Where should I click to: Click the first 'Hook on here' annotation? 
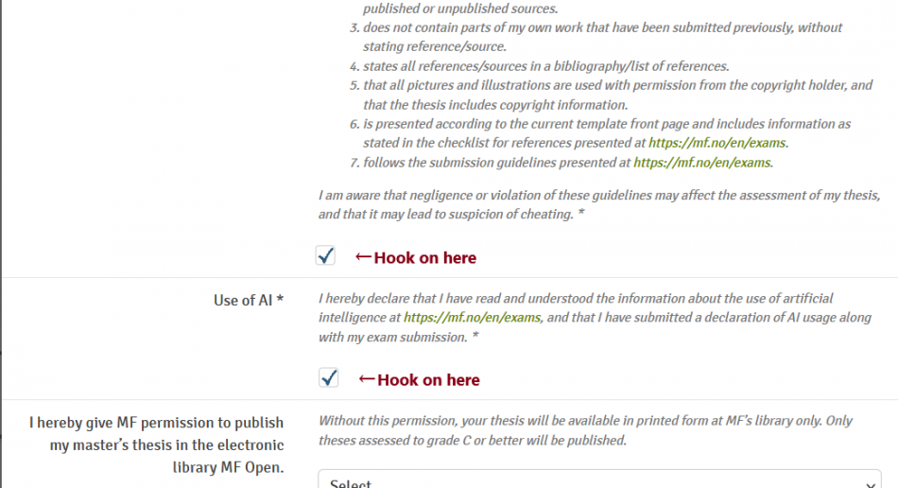click(425, 257)
